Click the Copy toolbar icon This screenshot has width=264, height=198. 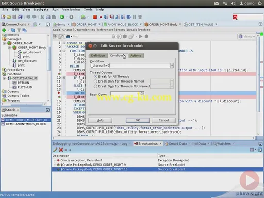(48, 17)
